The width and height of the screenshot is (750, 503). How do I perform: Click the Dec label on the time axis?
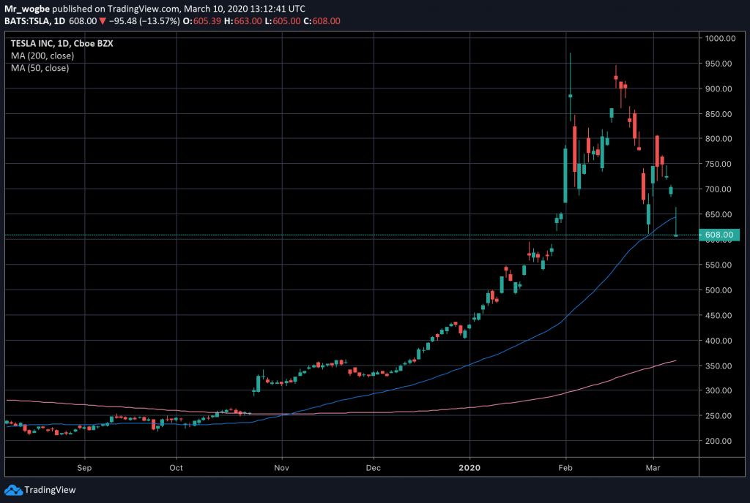pyautogui.click(x=374, y=466)
